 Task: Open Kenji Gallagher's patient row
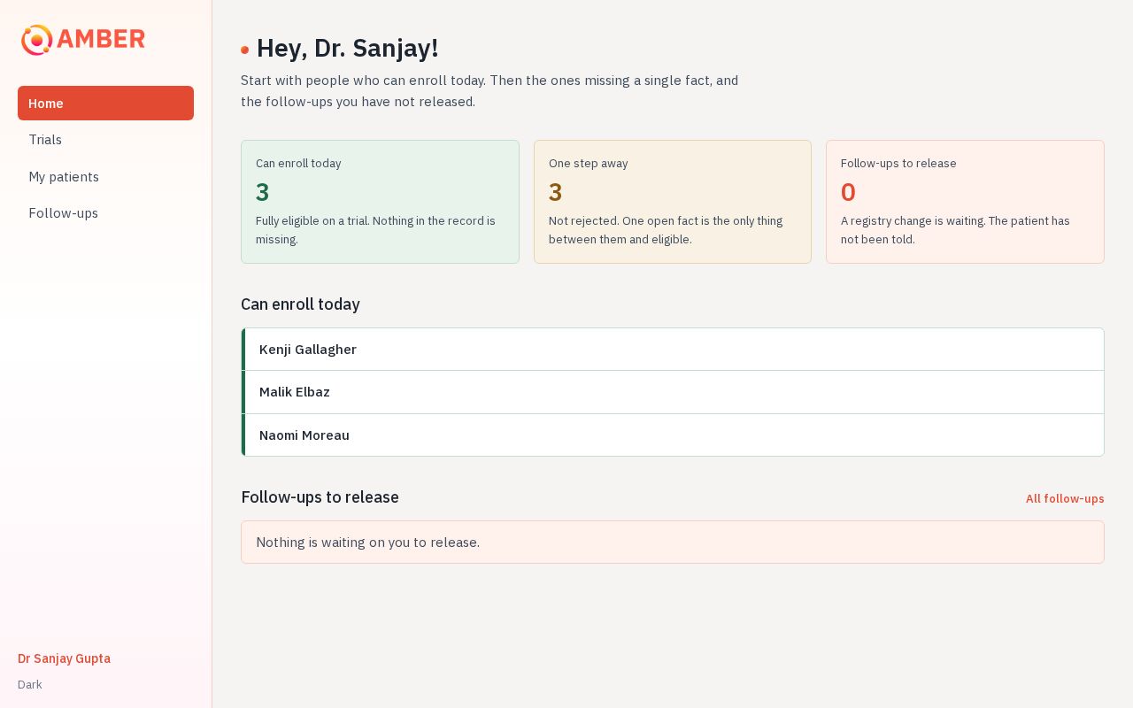[x=673, y=350]
